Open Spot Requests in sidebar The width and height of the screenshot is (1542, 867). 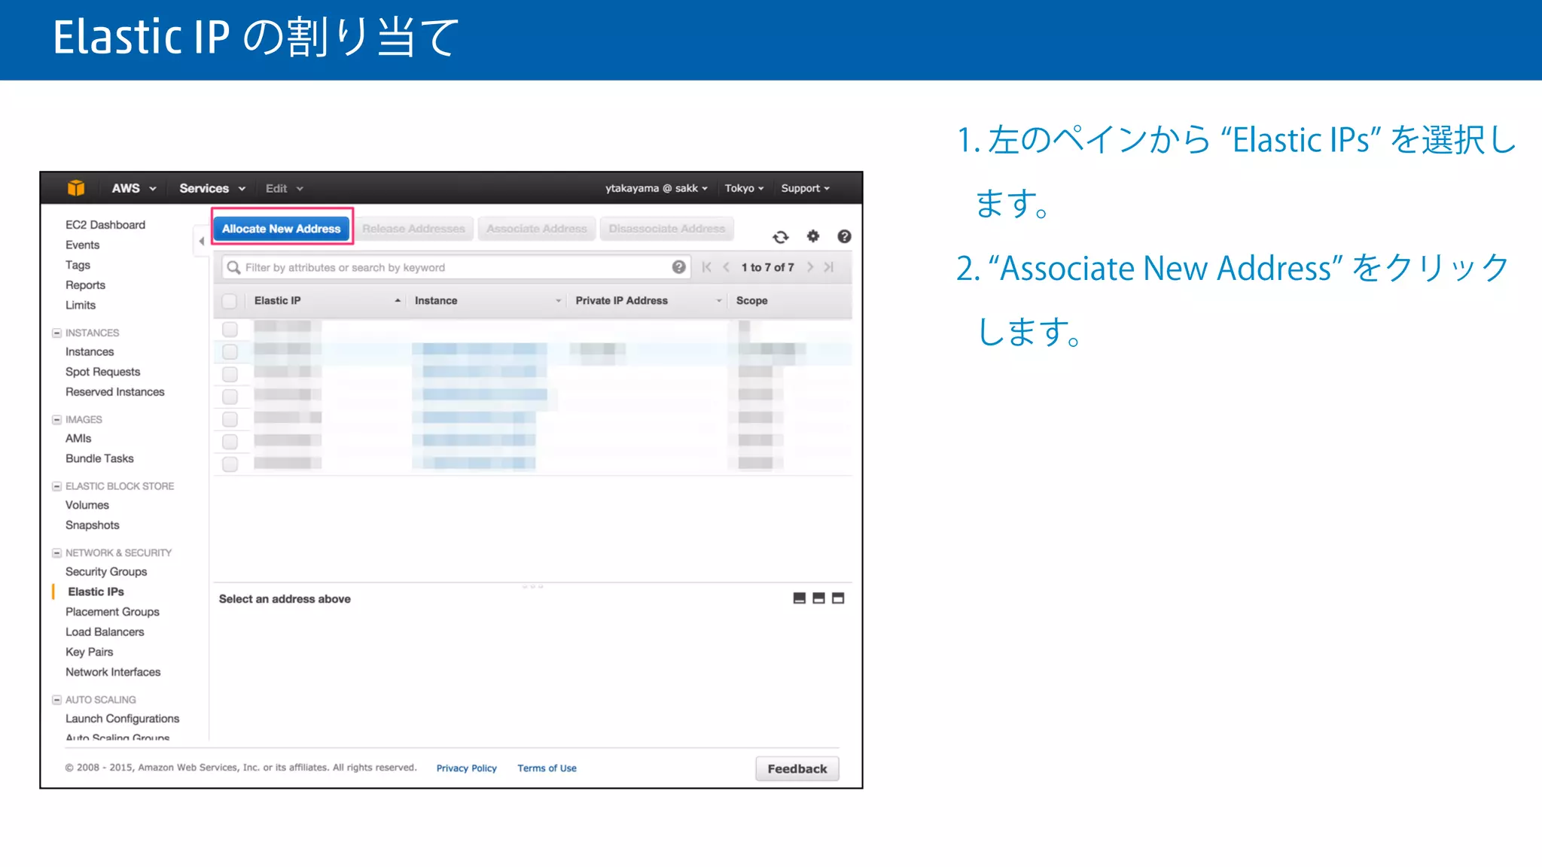point(102,372)
